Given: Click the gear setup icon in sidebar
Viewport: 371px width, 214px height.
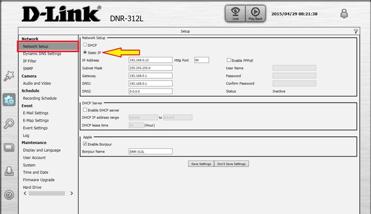Looking at the screenshot, I should coord(9,100).
